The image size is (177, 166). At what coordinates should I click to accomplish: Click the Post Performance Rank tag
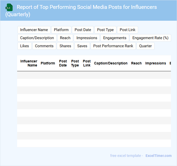[x=113, y=46]
